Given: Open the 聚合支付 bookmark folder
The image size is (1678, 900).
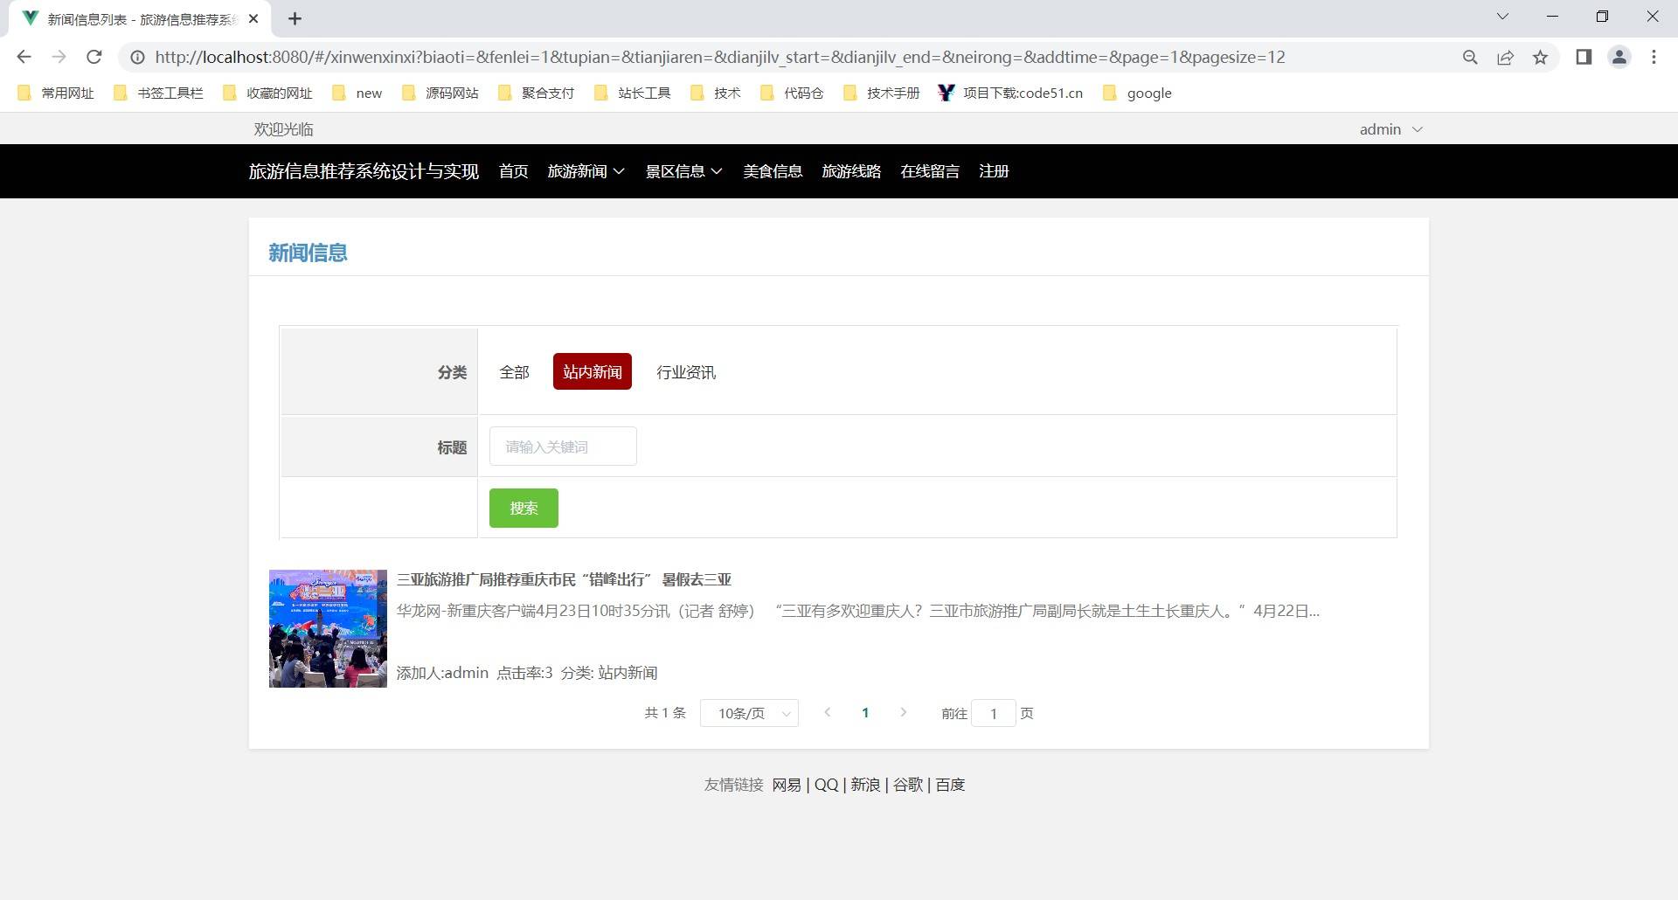Looking at the screenshot, I should (537, 93).
